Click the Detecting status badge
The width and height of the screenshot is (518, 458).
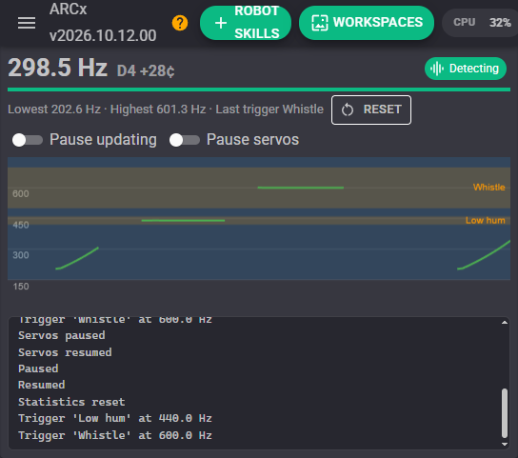coord(465,69)
